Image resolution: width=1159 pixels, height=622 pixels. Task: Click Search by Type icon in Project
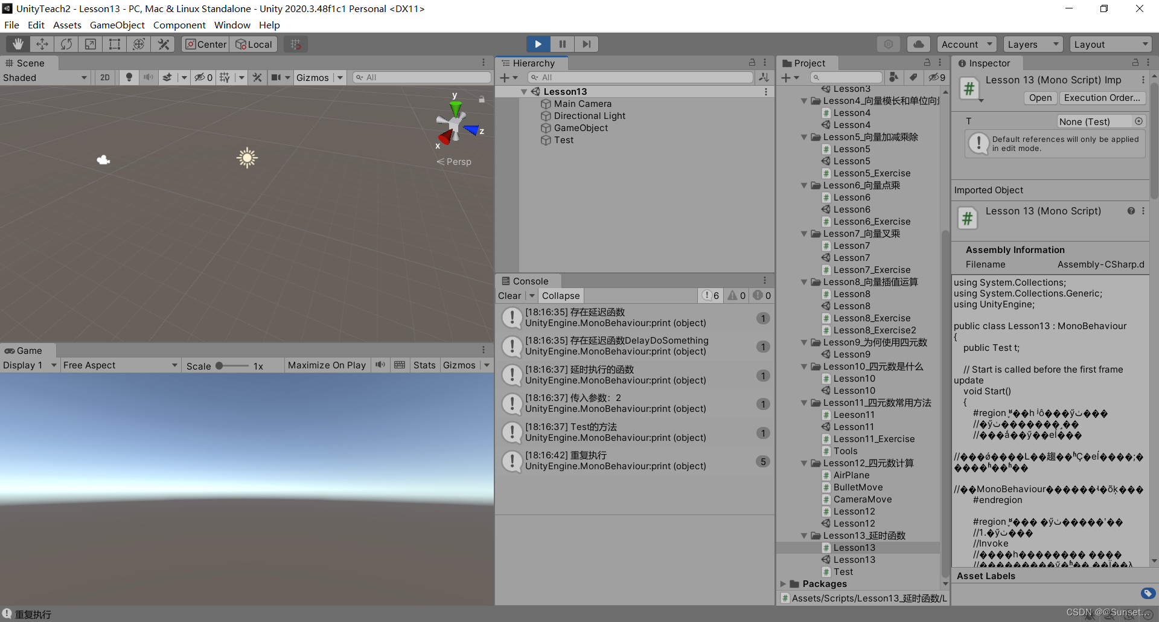[894, 77]
